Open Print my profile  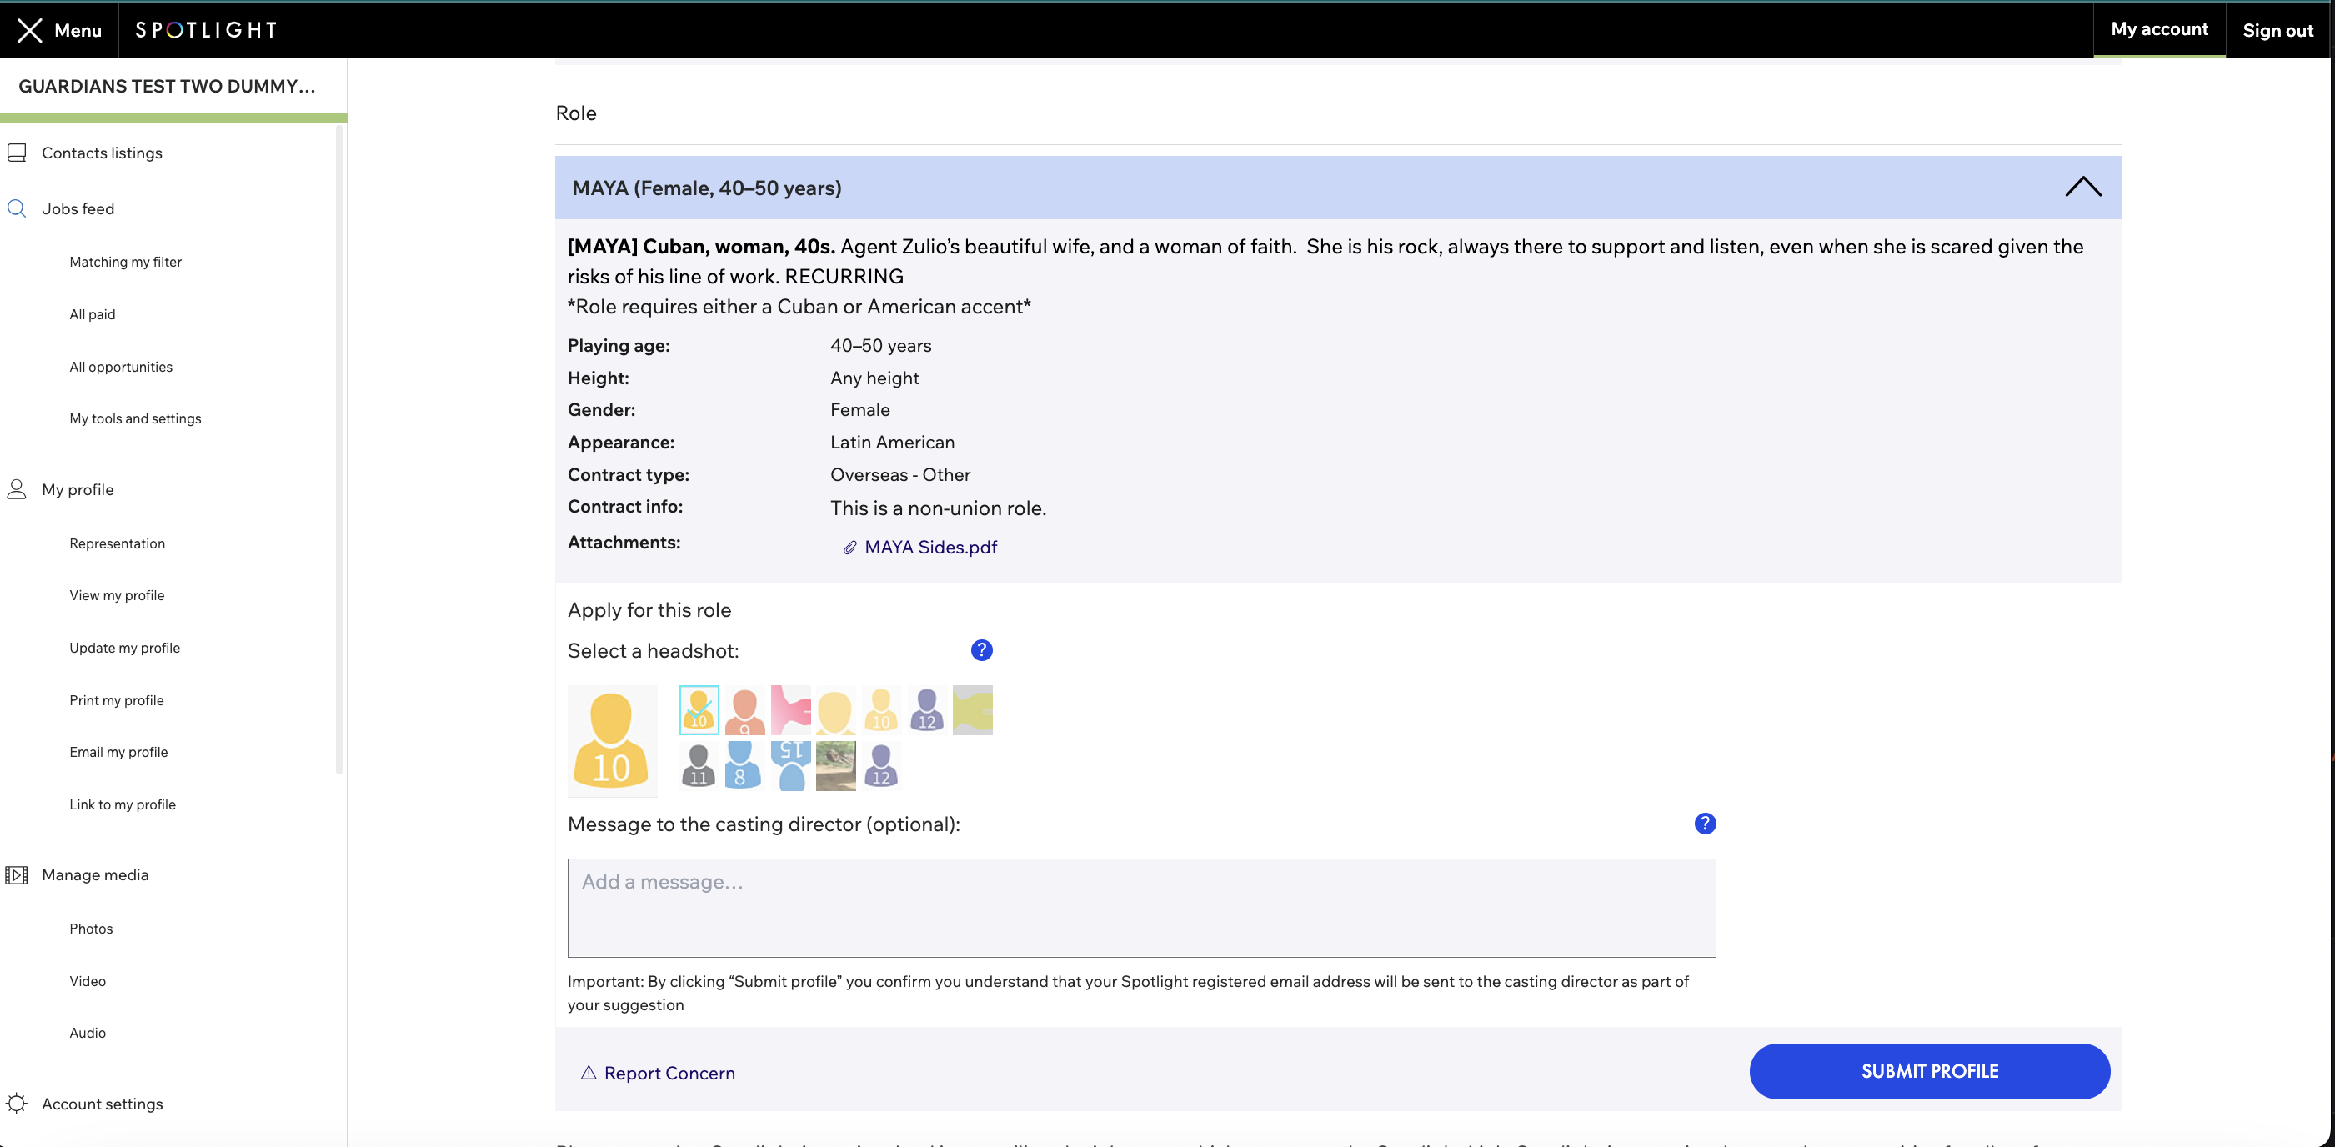tap(117, 701)
